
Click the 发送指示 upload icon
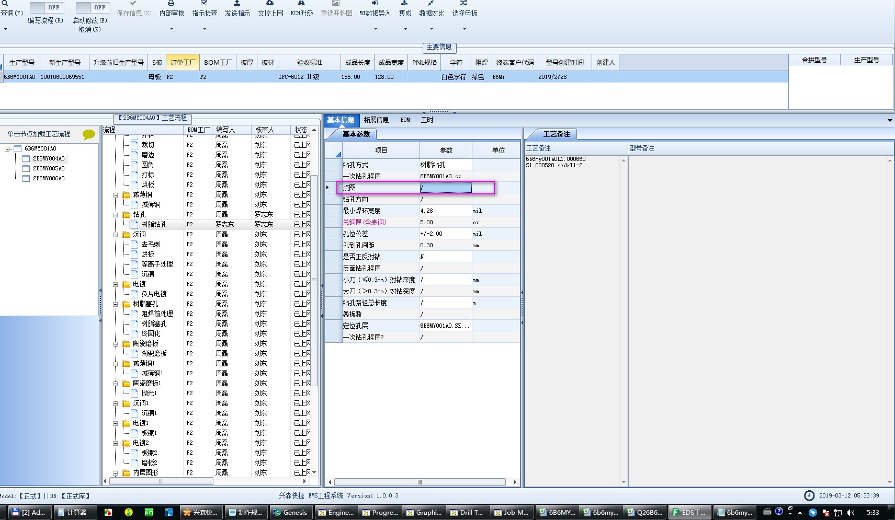[x=237, y=3]
